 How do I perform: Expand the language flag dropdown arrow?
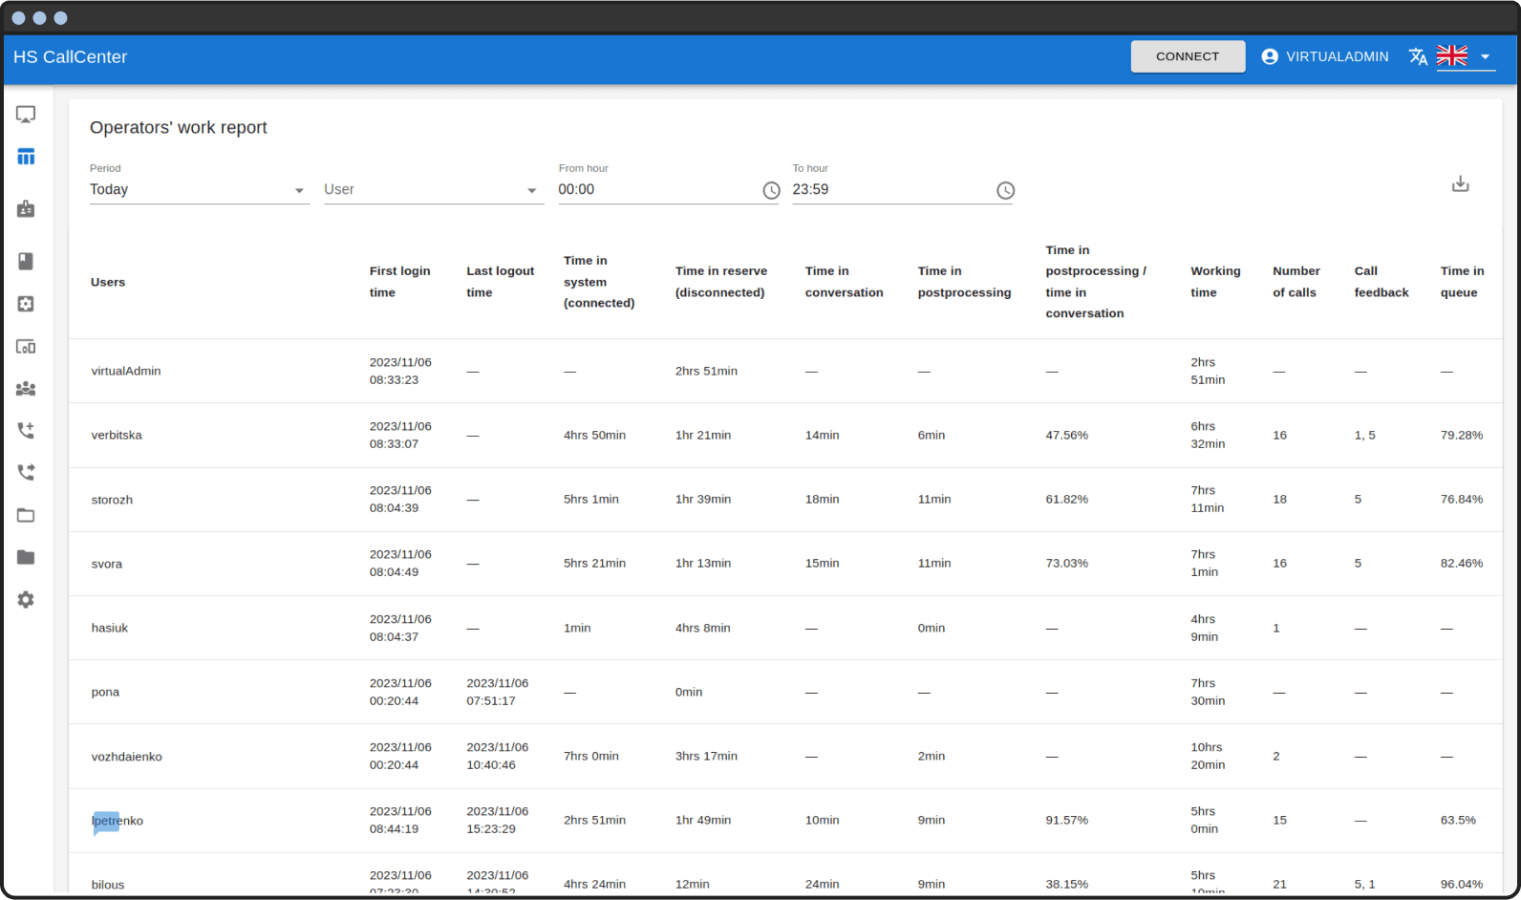[1485, 57]
